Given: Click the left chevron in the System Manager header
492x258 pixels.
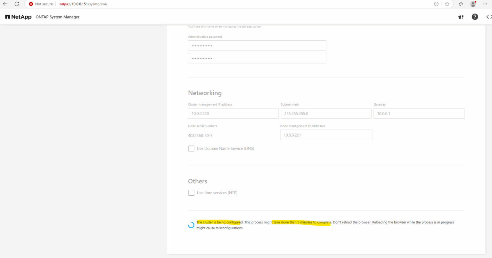Looking at the screenshot, I should pos(487,17).
